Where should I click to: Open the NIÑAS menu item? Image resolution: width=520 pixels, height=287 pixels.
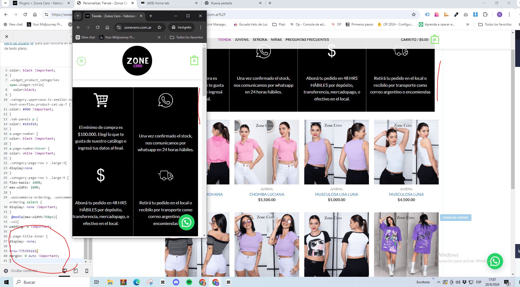[x=276, y=39]
